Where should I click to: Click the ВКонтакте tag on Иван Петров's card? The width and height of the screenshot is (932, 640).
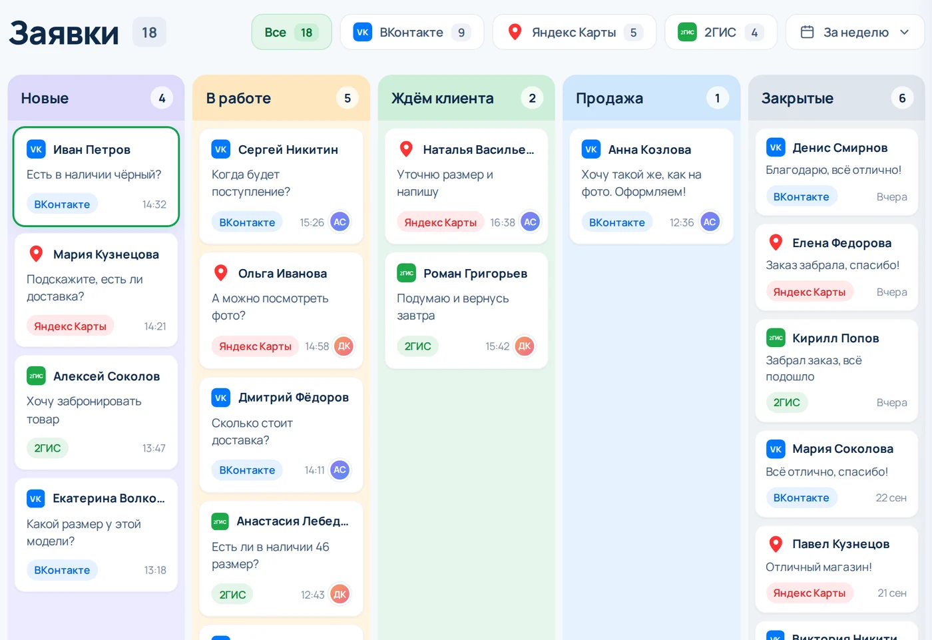click(62, 204)
